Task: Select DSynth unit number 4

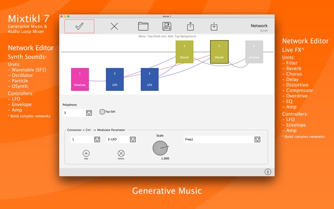Action: tap(185, 52)
